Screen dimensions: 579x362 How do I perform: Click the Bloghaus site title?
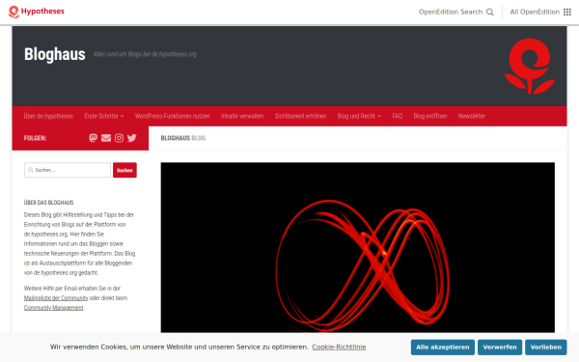55,54
